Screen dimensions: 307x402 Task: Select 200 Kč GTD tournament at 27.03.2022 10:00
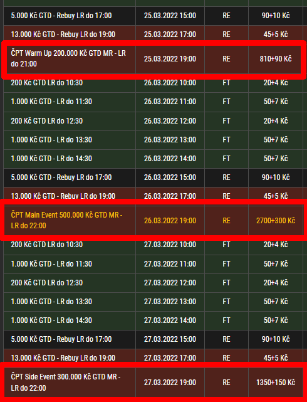click(153, 245)
